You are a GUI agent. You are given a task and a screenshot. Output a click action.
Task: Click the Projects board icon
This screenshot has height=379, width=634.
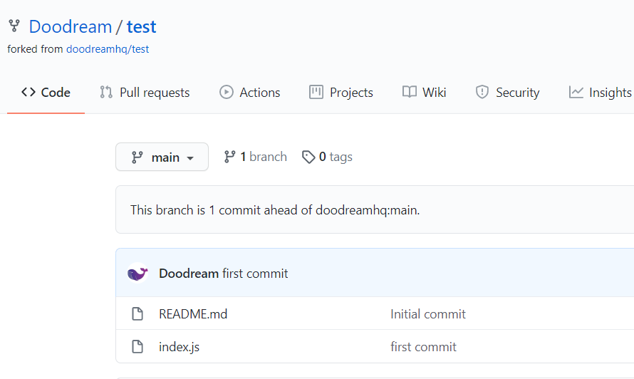click(x=316, y=92)
